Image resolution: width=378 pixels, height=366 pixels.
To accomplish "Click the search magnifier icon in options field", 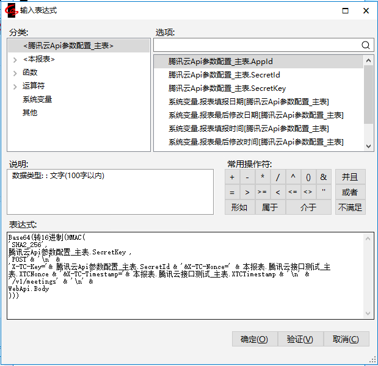I will (366, 45).
